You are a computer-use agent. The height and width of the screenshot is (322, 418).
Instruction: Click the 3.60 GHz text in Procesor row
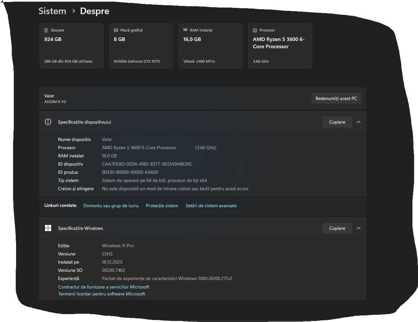point(206,148)
